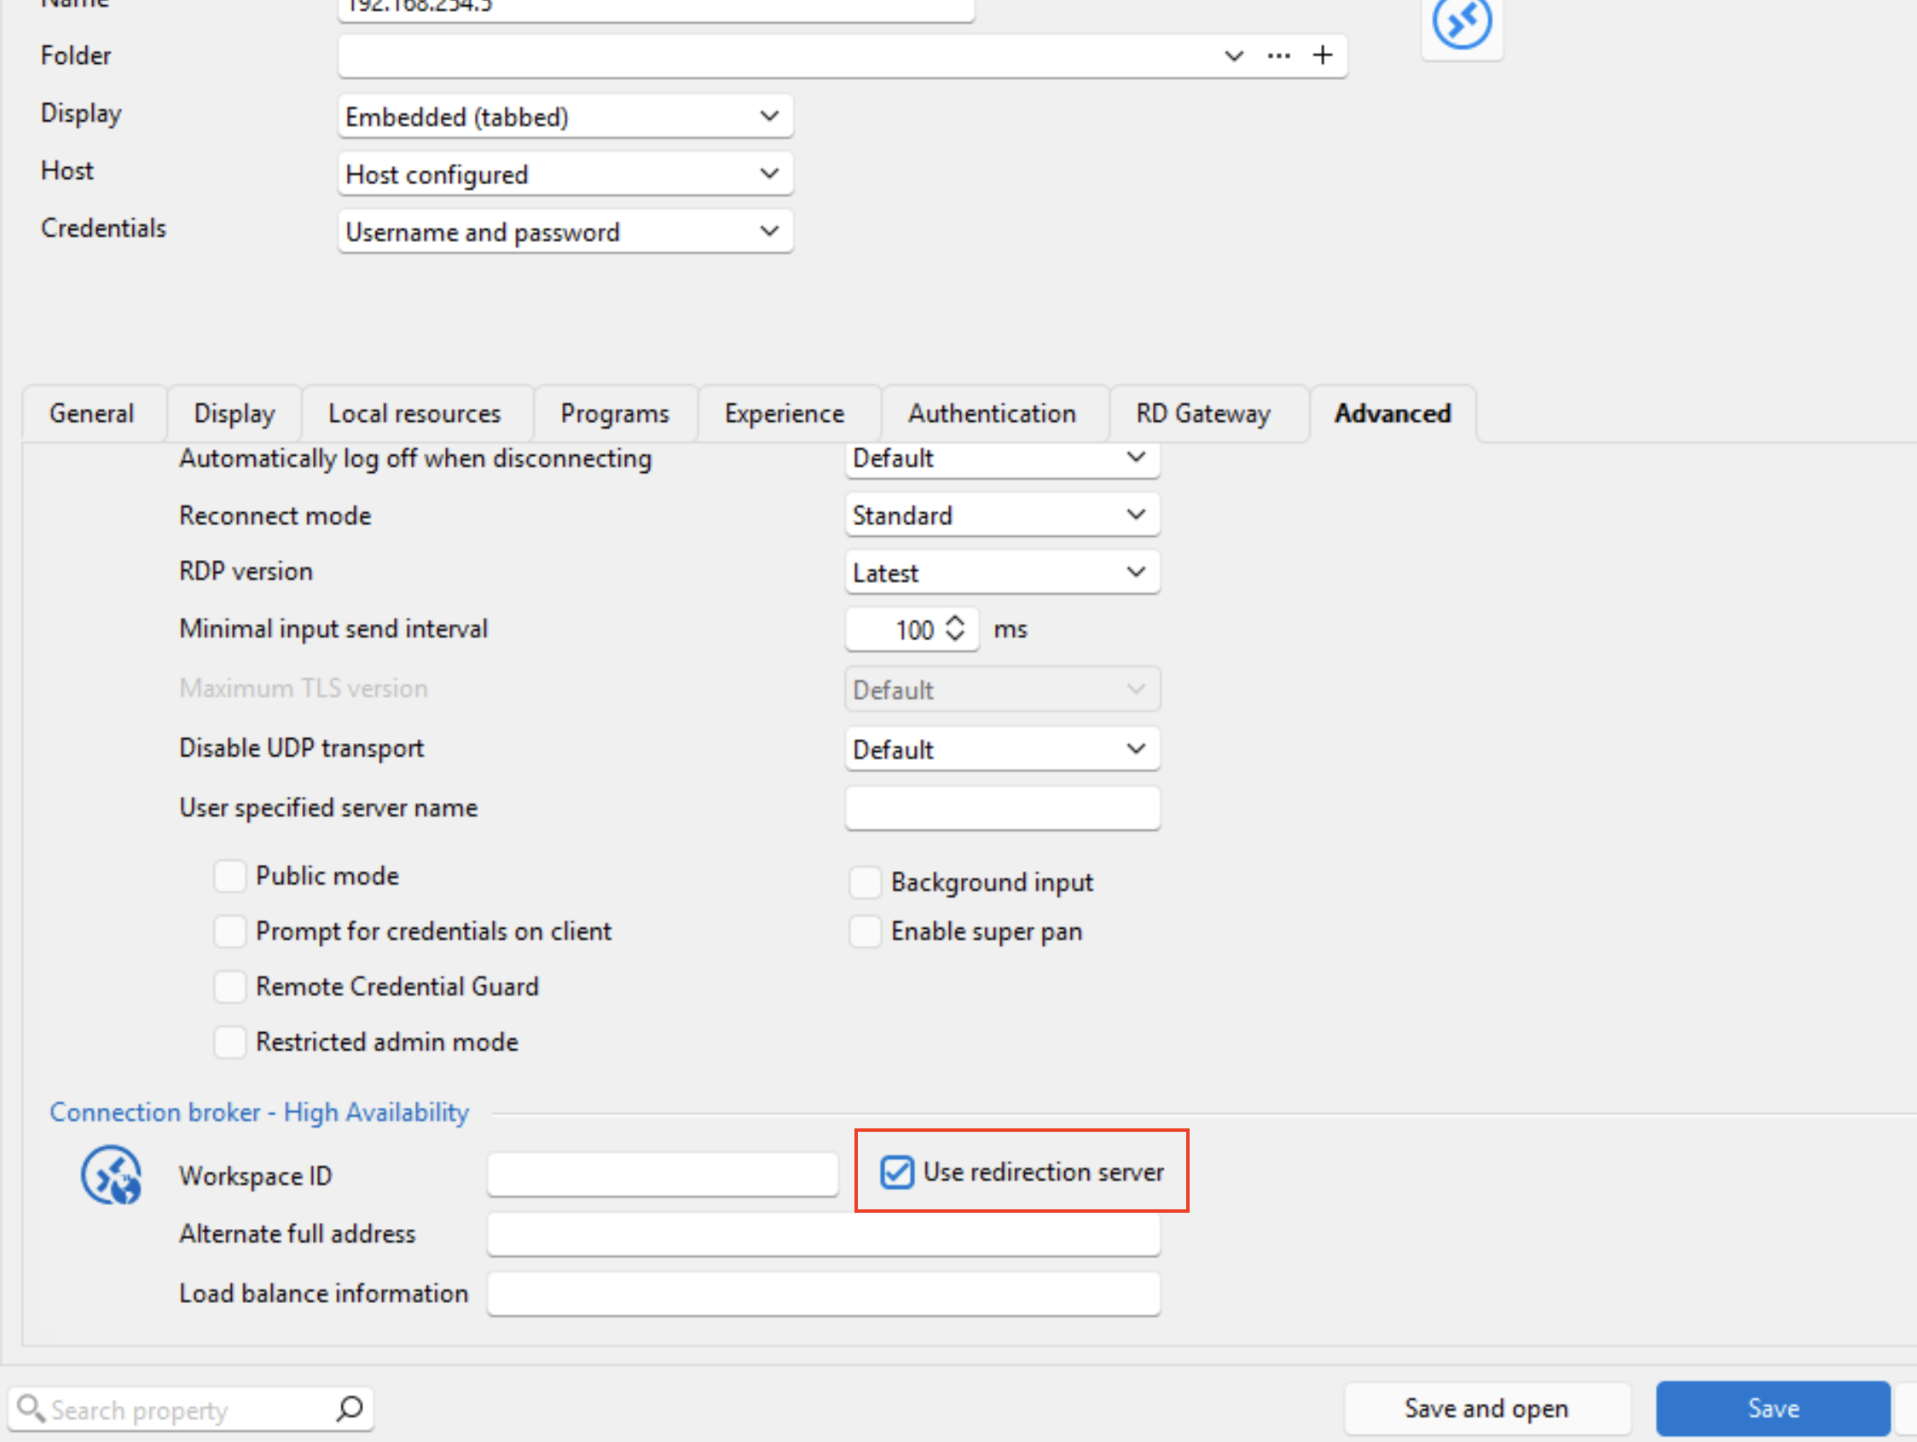Check Restricted admin mode
Screen dimensions: 1917x1442
[x=229, y=1042]
